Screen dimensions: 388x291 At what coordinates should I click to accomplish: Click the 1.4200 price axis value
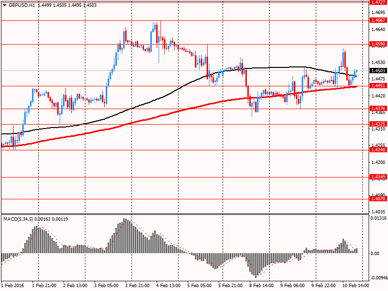pyautogui.click(x=378, y=162)
